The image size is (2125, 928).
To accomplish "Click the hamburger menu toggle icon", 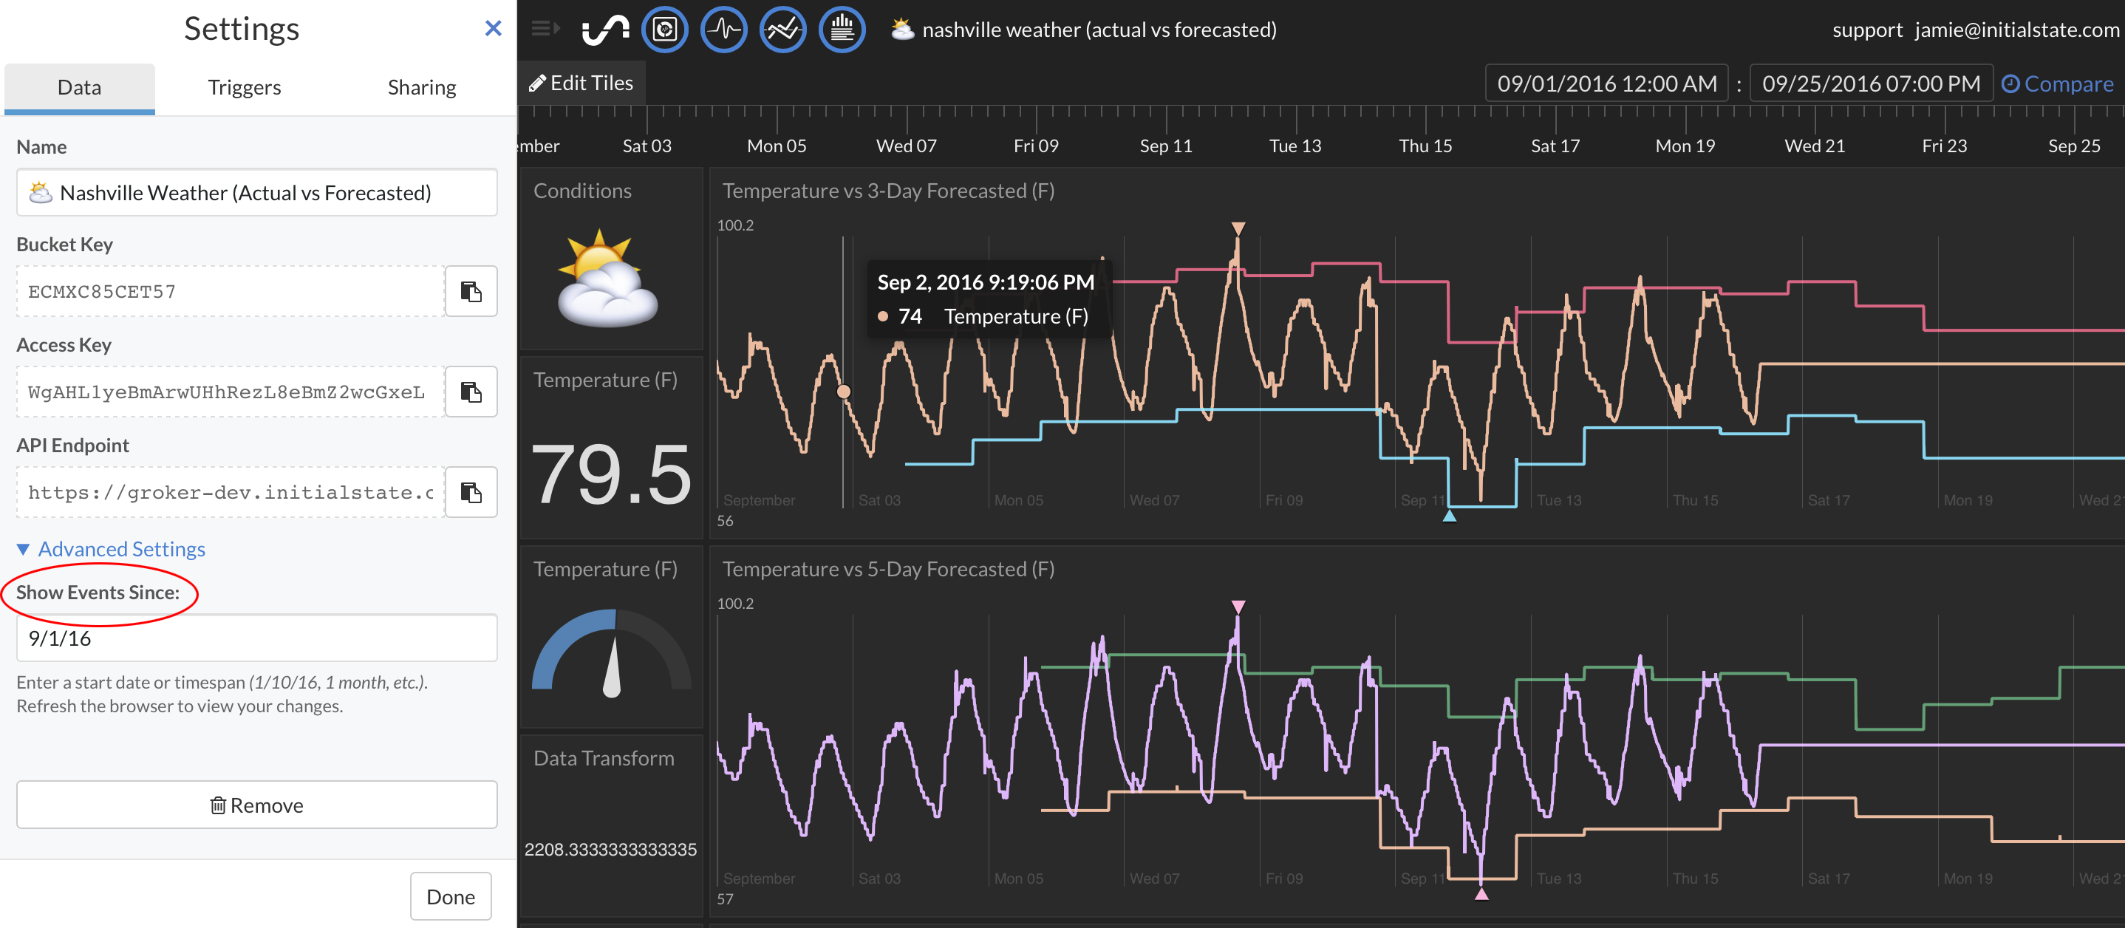I will tap(545, 29).
